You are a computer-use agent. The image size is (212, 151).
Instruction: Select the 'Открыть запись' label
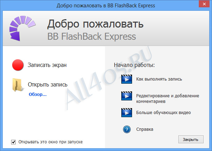click(x=48, y=85)
